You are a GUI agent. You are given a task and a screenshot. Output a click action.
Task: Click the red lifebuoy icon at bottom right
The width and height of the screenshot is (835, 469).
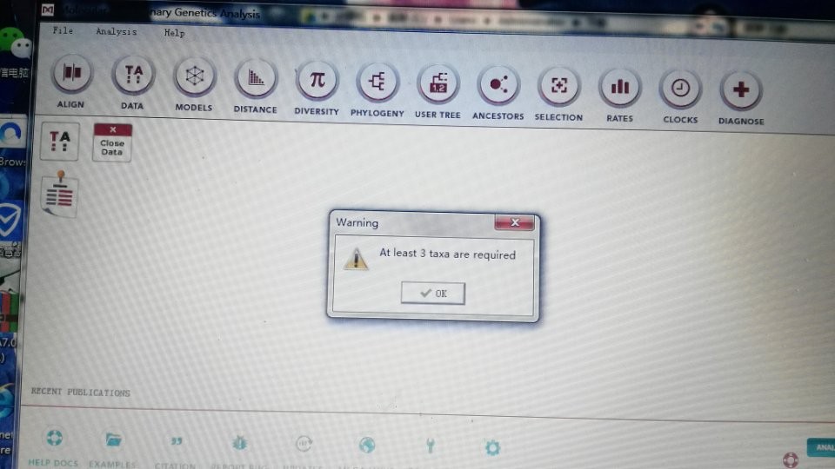791,459
